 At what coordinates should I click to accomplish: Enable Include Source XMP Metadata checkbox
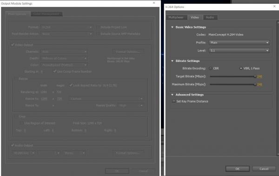(98, 34)
